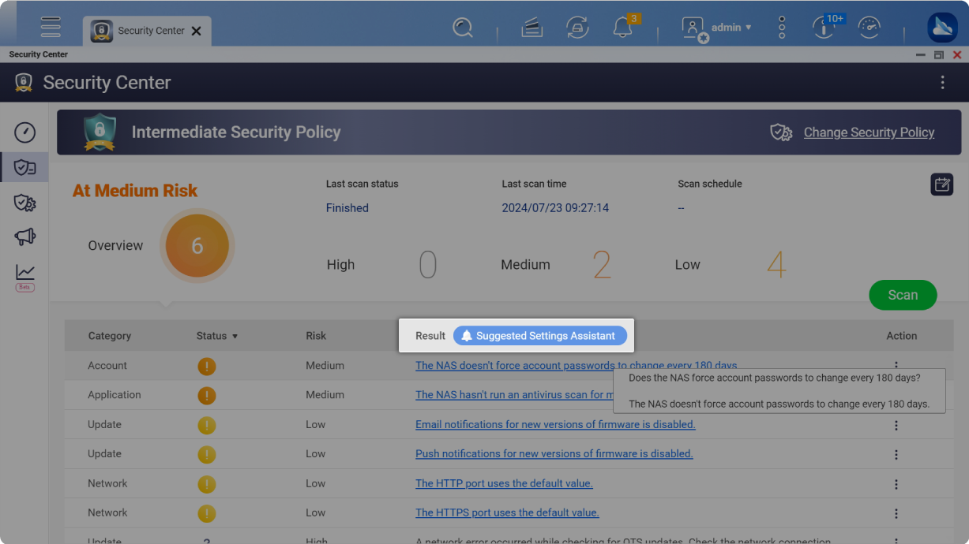Click the Intermediate Security Policy shield badge
Screen dimensions: 969x544
(x=100, y=132)
